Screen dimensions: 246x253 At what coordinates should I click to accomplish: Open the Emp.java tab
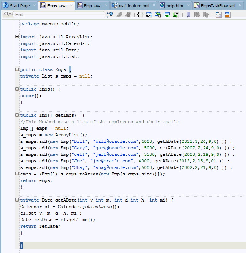tap(92, 6)
